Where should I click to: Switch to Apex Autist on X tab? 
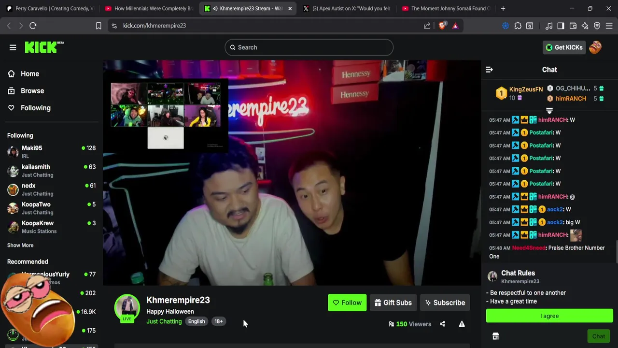point(347,8)
